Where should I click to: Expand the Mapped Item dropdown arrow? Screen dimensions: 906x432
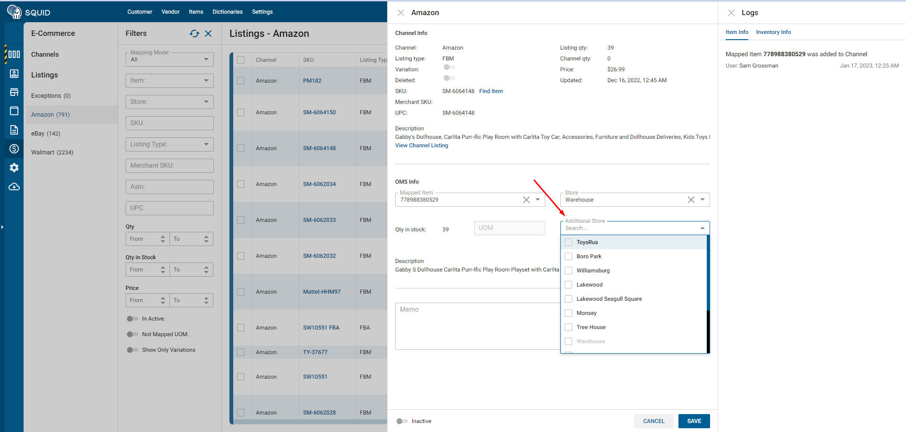538,200
